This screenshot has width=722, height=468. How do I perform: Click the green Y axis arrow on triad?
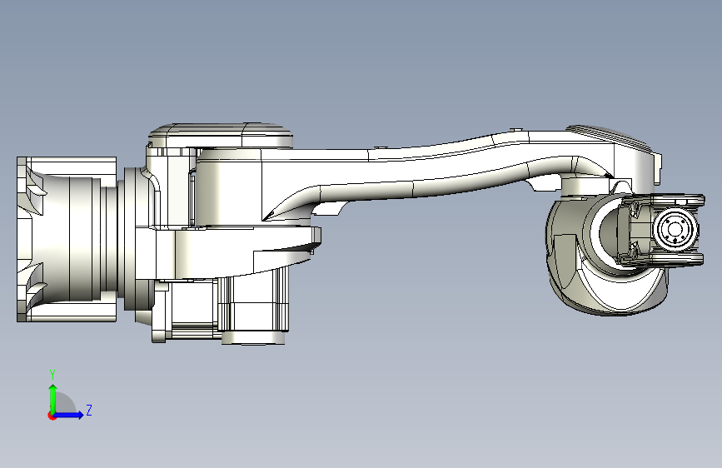(x=53, y=398)
